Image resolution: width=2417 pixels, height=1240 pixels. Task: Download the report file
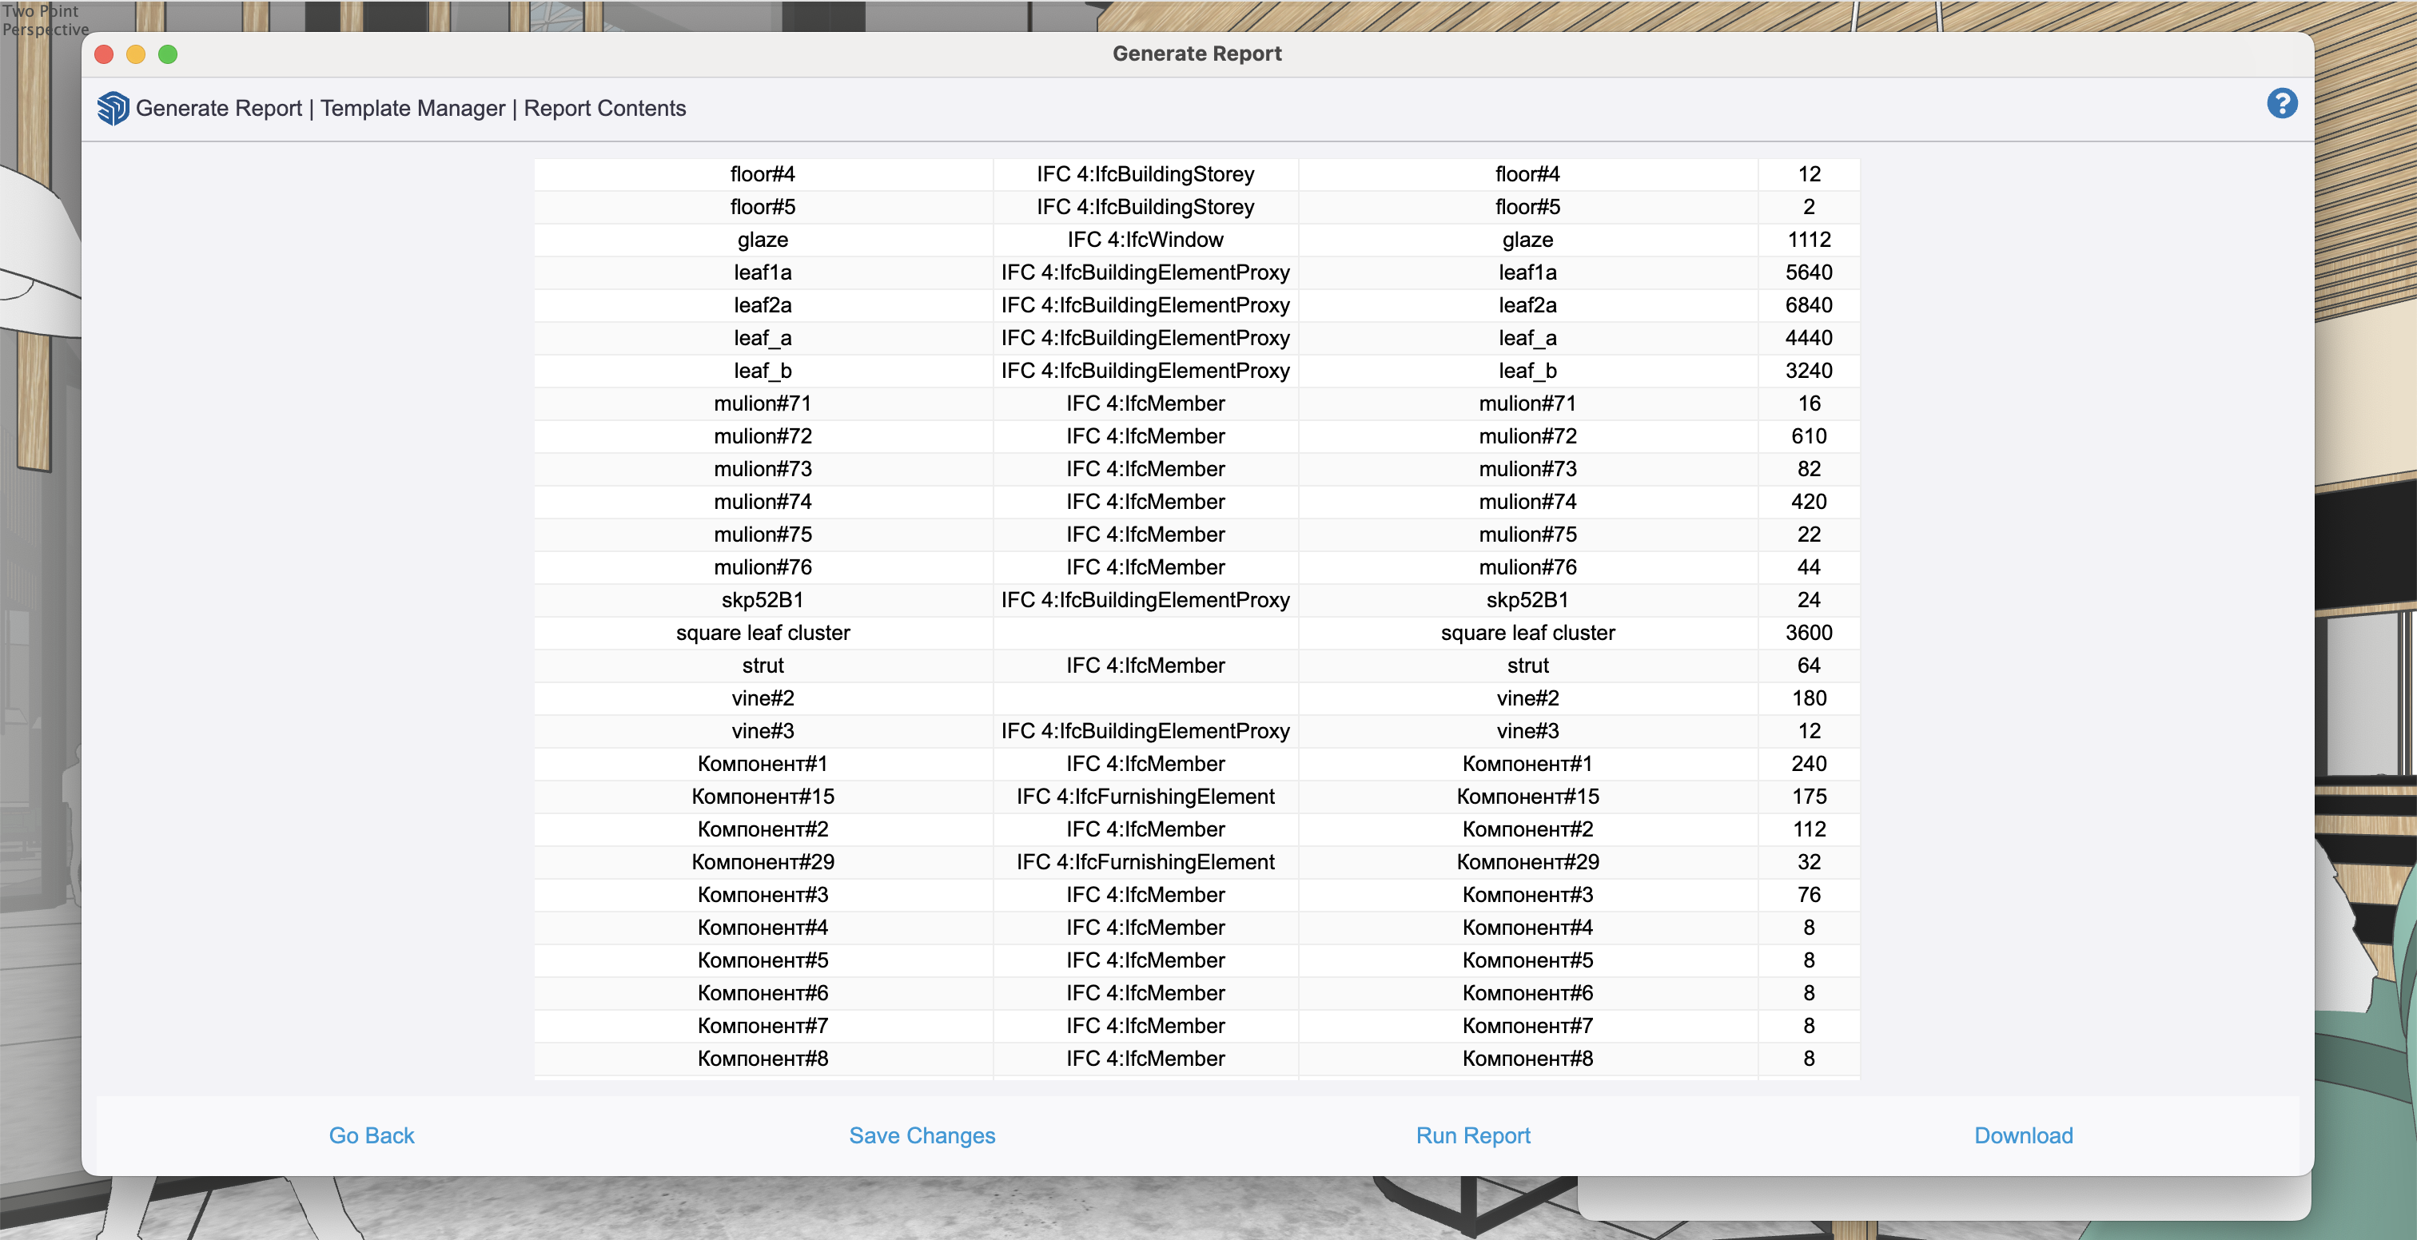coord(2023,1135)
